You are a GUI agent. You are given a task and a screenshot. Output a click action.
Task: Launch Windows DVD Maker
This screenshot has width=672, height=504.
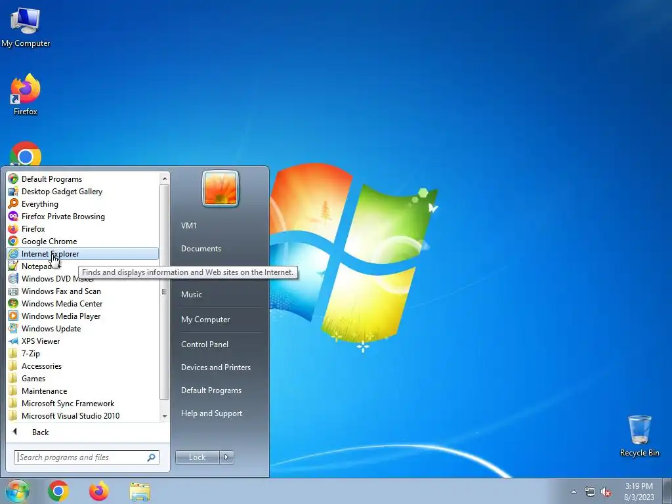(83, 278)
